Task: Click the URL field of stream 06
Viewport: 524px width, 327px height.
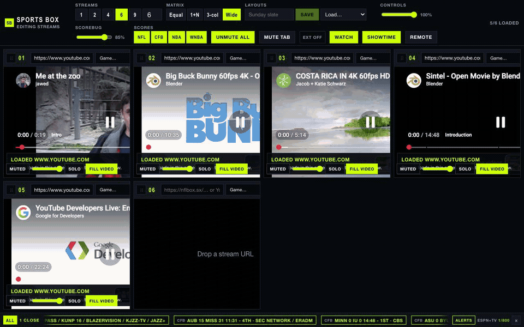Action: [192, 190]
